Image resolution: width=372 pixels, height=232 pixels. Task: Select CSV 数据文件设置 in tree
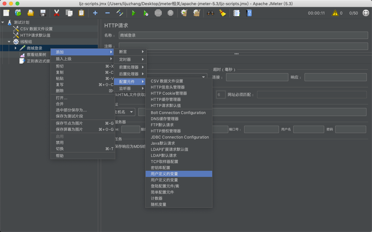[36, 29]
